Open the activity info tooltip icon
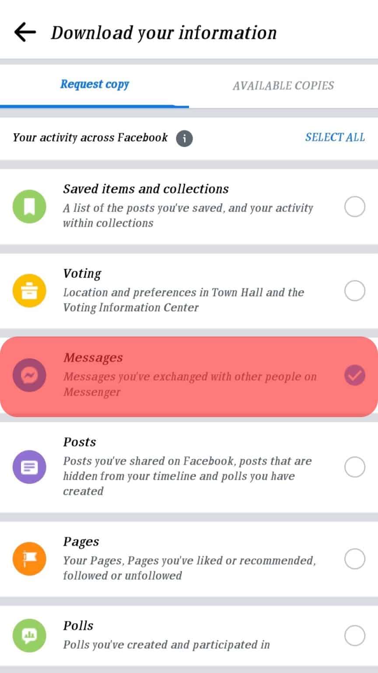The height and width of the screenshot is (673, 378). (x=184, y=138)
